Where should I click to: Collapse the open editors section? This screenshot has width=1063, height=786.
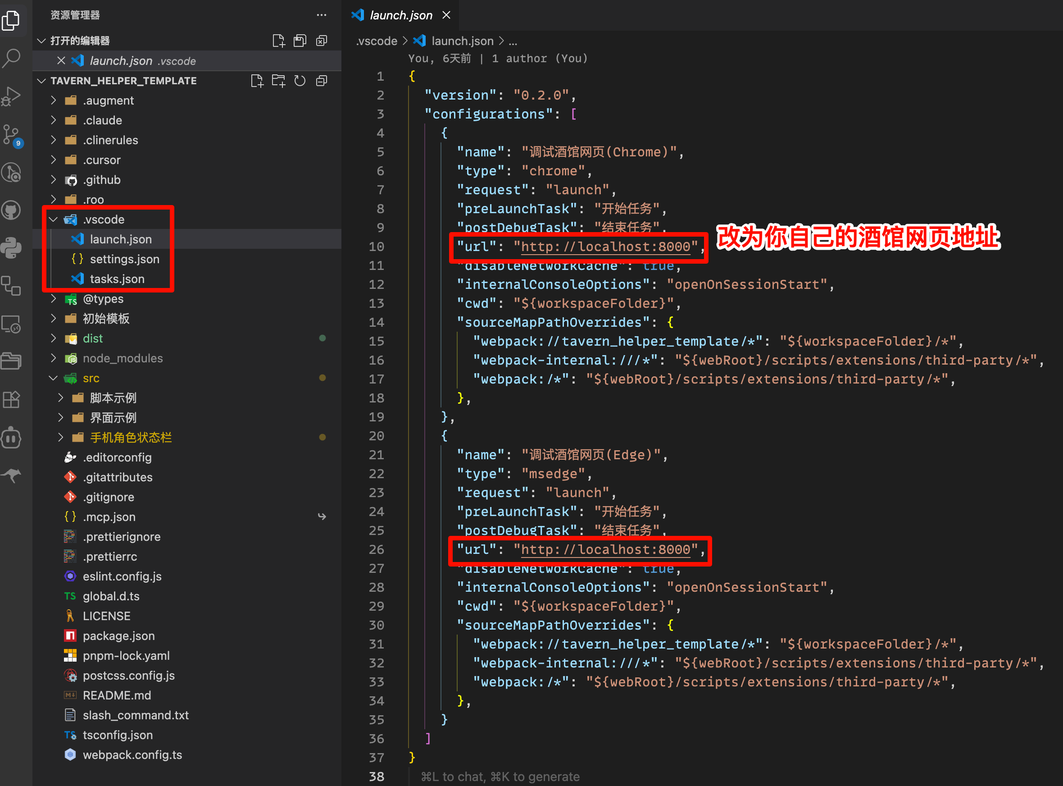(x=42, y=41)
